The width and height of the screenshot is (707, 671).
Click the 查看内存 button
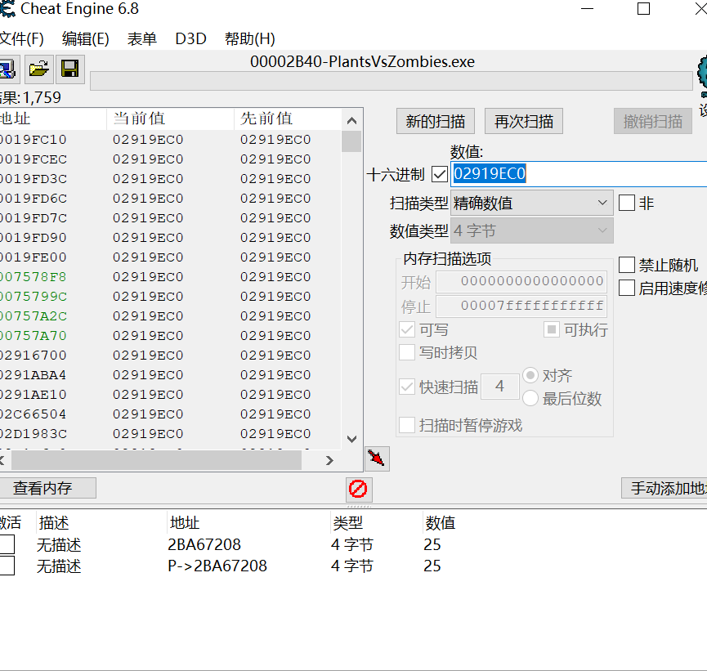47,488
